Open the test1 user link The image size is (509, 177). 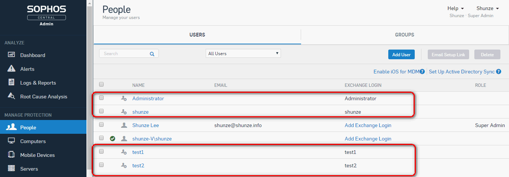pos(138,152)
